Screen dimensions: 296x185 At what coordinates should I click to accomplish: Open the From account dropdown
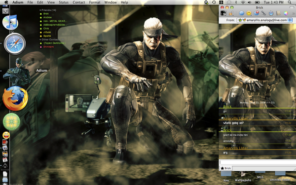pos(264,20)
